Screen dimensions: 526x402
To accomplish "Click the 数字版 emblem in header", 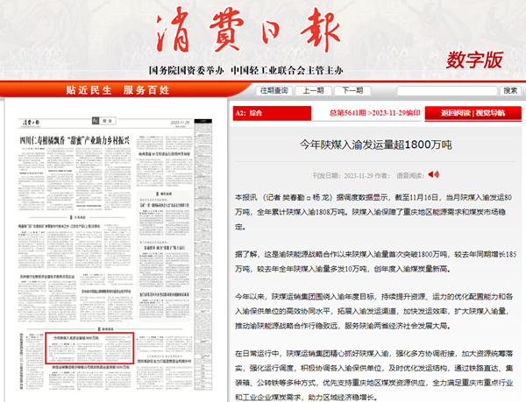I will pos(474,60).
